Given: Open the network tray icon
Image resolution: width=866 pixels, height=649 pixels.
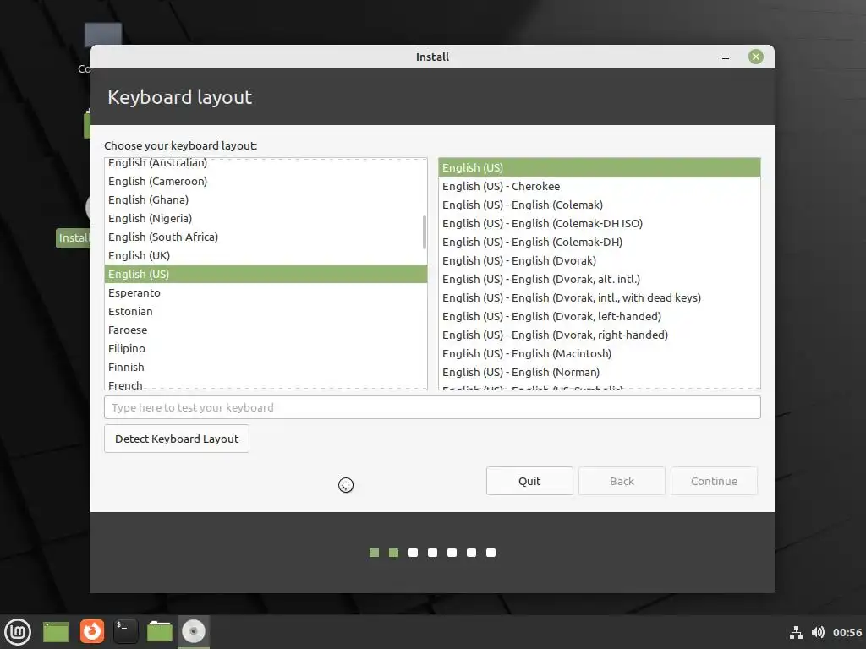Looking at the screenshot, I should click(x=796, y=632).
